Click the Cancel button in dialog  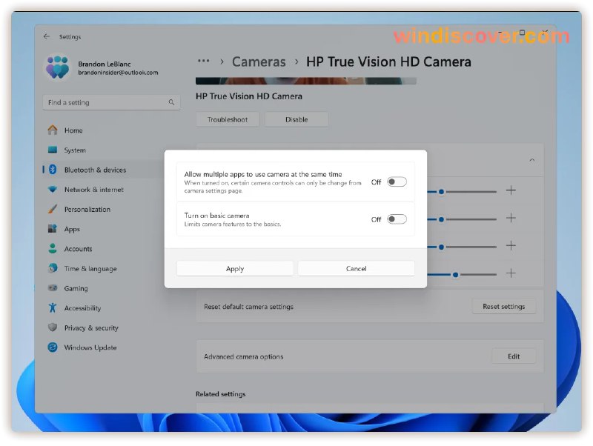pos(356,268)
